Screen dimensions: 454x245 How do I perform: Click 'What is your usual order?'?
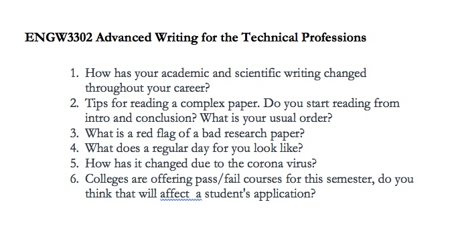[266, 118]
